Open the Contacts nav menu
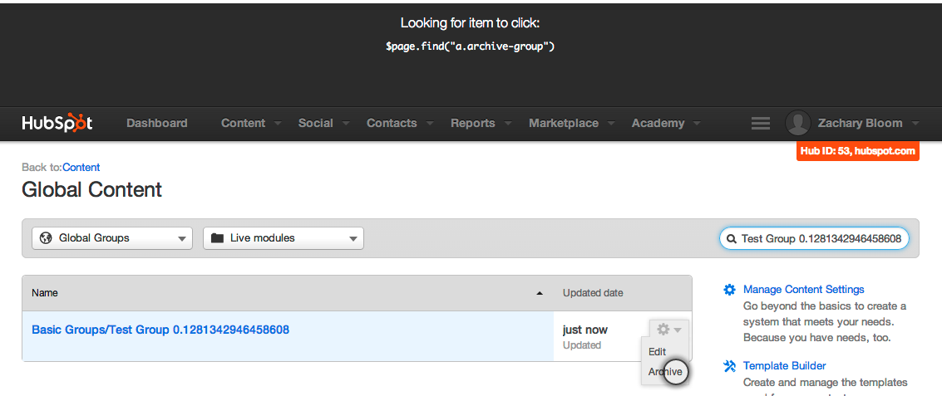 (x=400, y=123)
